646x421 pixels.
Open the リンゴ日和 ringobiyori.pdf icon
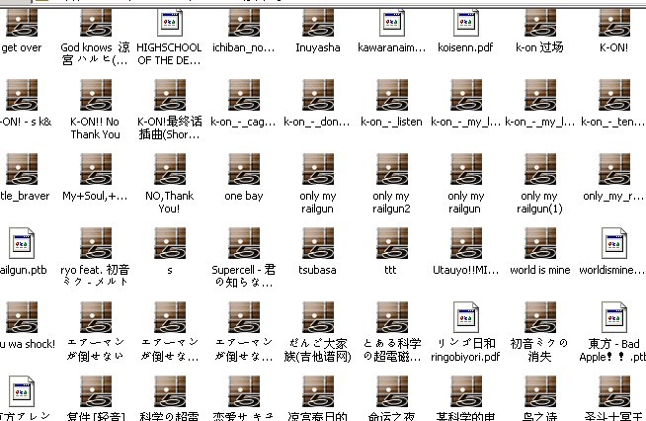tap(466, 317)
